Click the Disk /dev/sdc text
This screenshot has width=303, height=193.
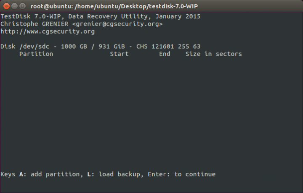[x=25, y=47]
